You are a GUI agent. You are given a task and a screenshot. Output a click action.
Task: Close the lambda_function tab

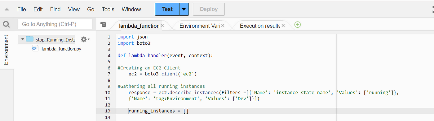pyautogui.click(x=162, y=26)
